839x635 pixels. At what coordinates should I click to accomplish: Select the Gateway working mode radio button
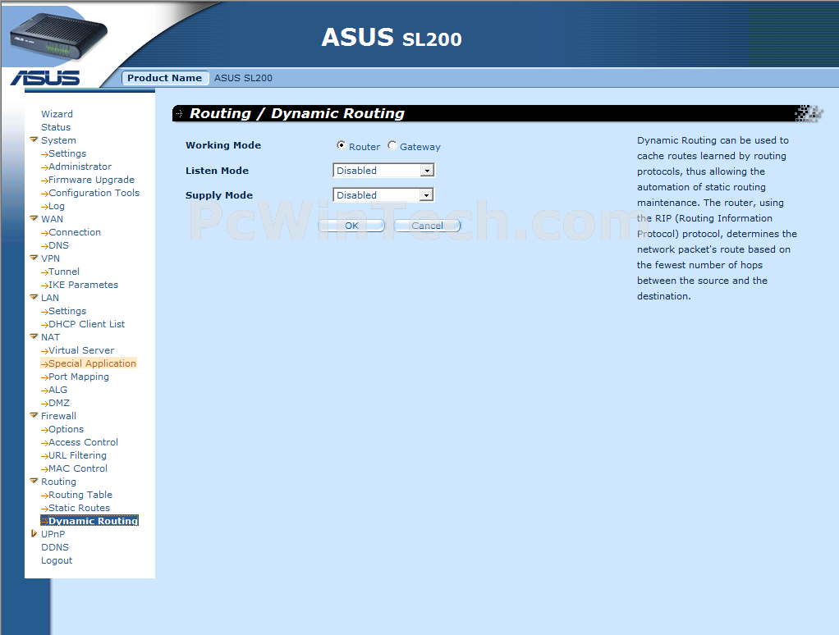[392, 145]
